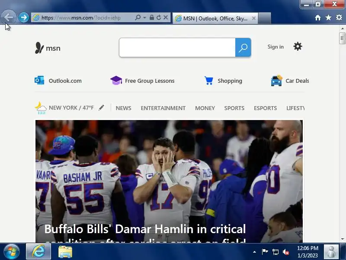Click the Sign in link
The image size is (346, 260).
point(276,47)
